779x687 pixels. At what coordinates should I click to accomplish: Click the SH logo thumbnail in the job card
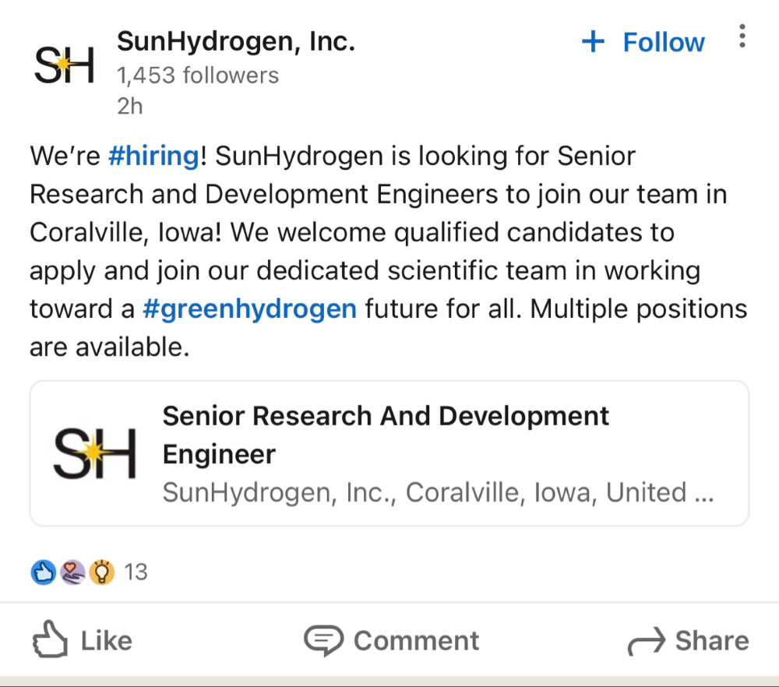95,453
